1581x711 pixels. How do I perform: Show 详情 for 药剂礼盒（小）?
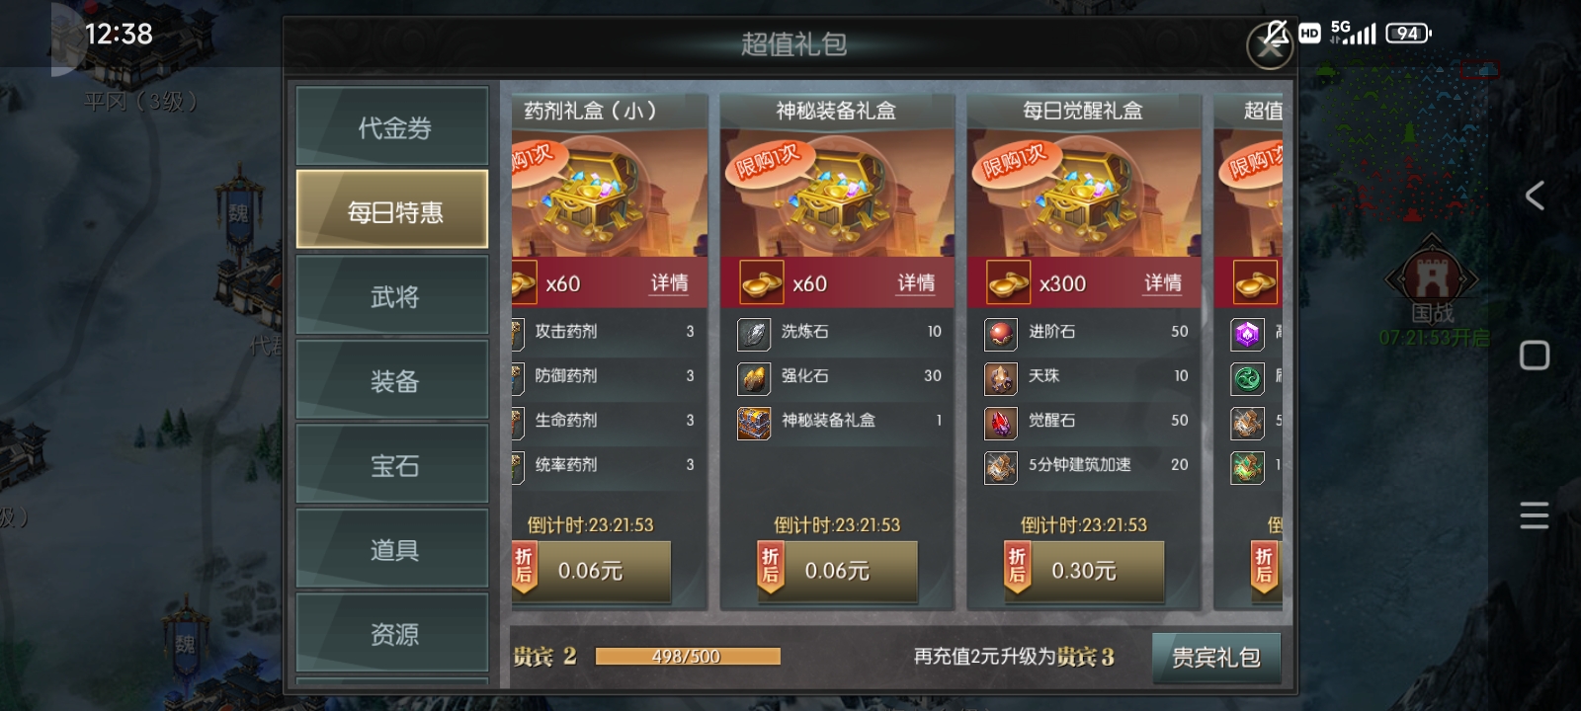pyautogui.click(x=669, y=283)
